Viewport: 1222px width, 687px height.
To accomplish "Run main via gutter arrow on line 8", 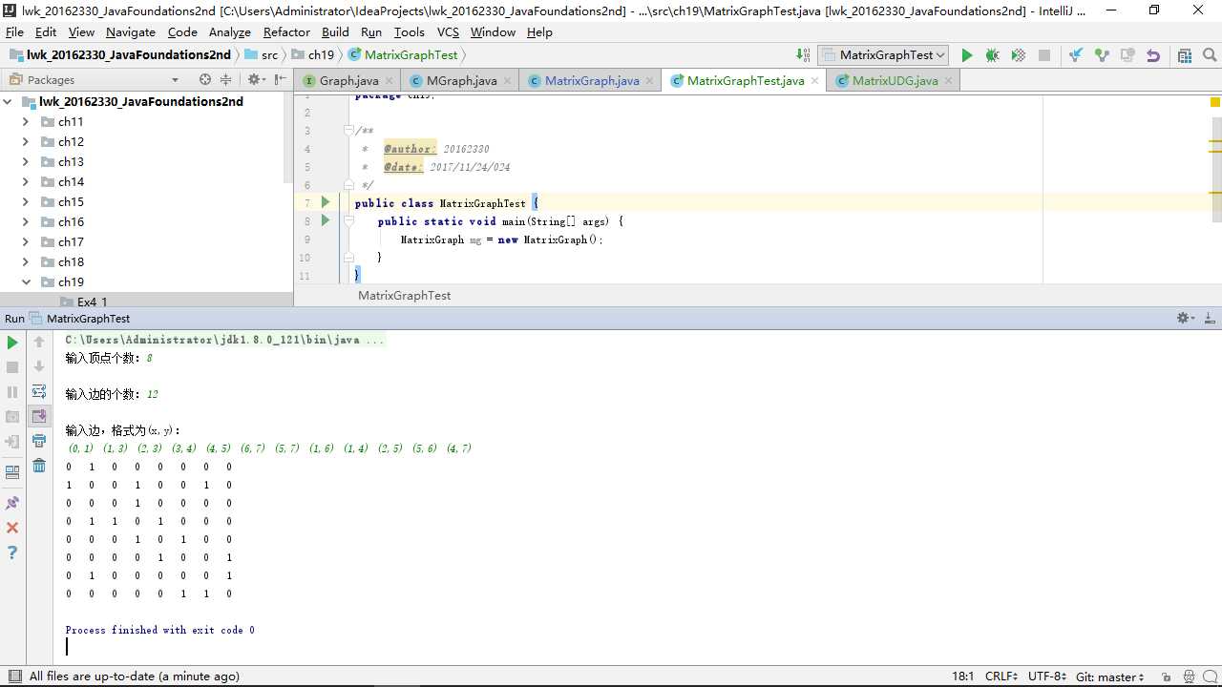I will (326, 220).
